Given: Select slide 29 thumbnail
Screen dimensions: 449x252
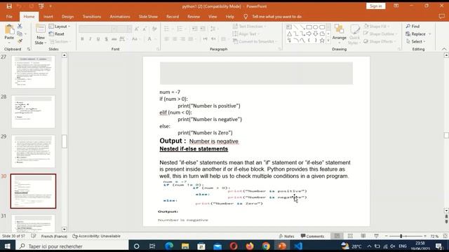Looking at the screenshot, I should pos(33,151).
